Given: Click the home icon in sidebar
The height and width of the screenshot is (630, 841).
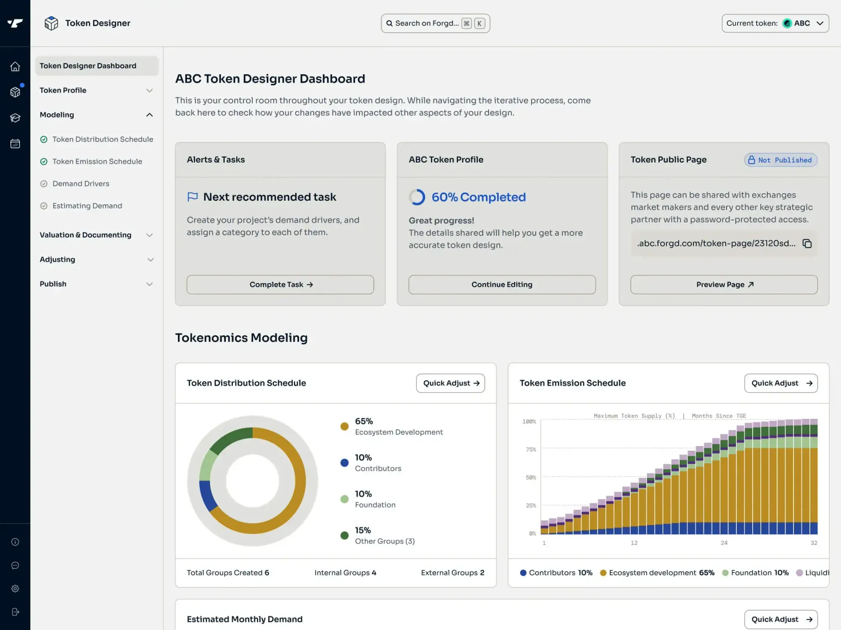Looking at the screenshot, I should tap(15, 67).
